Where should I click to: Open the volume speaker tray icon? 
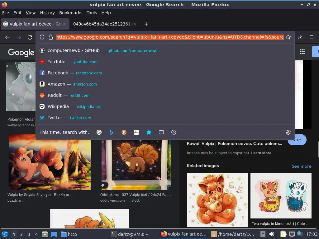pyautogui.click(x=272, y=234)
